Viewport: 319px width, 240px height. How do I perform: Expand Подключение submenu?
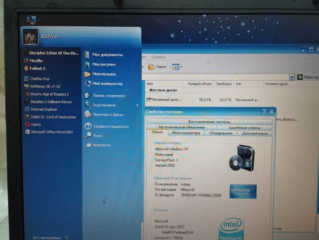(x=111, y=105)
